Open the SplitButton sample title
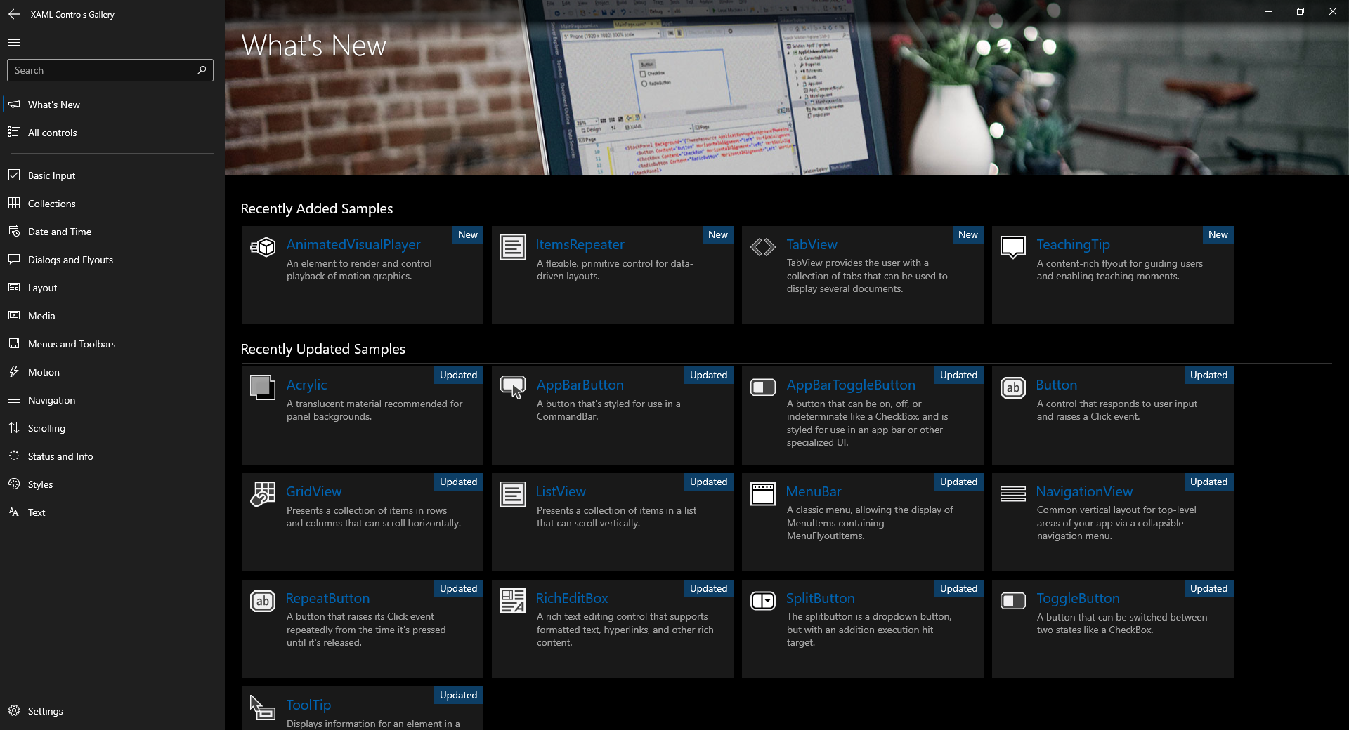 click(x=820, y=598)
